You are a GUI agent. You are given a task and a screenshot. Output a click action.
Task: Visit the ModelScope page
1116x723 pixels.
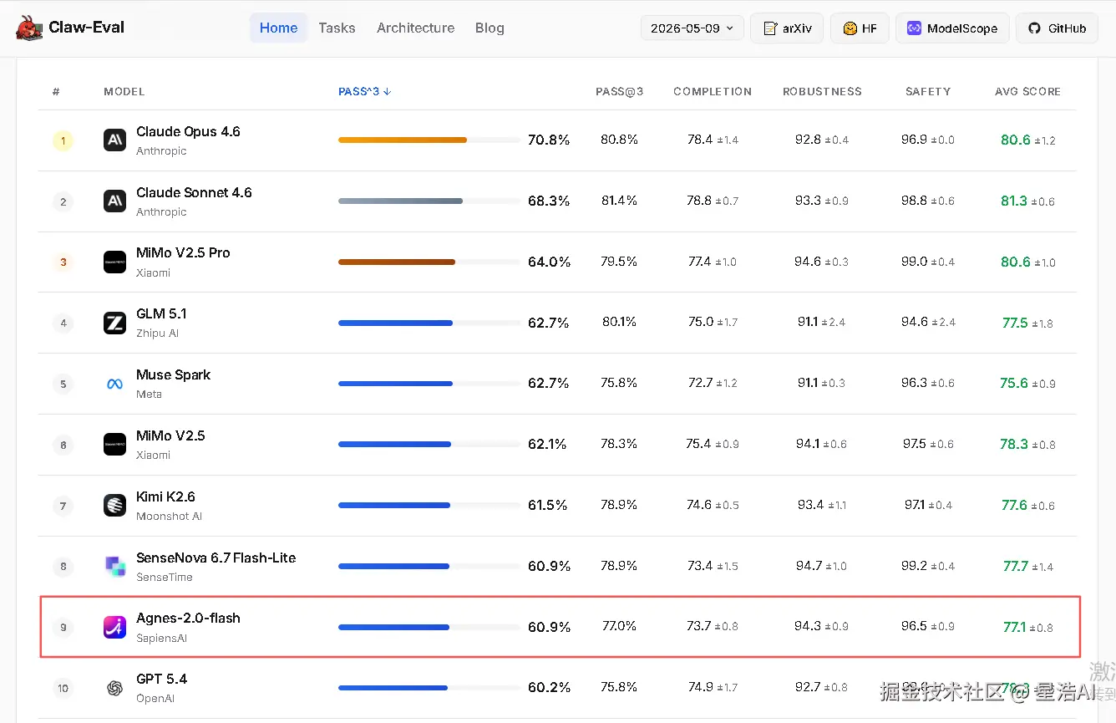(952, 28)
